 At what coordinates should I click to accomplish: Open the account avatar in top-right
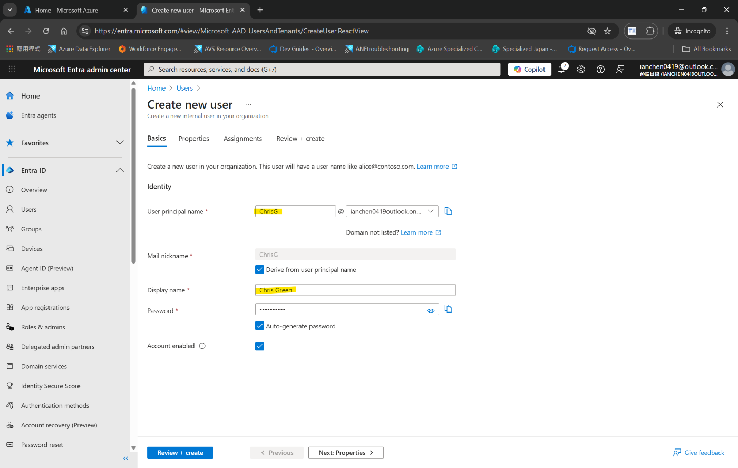point(728,69)
